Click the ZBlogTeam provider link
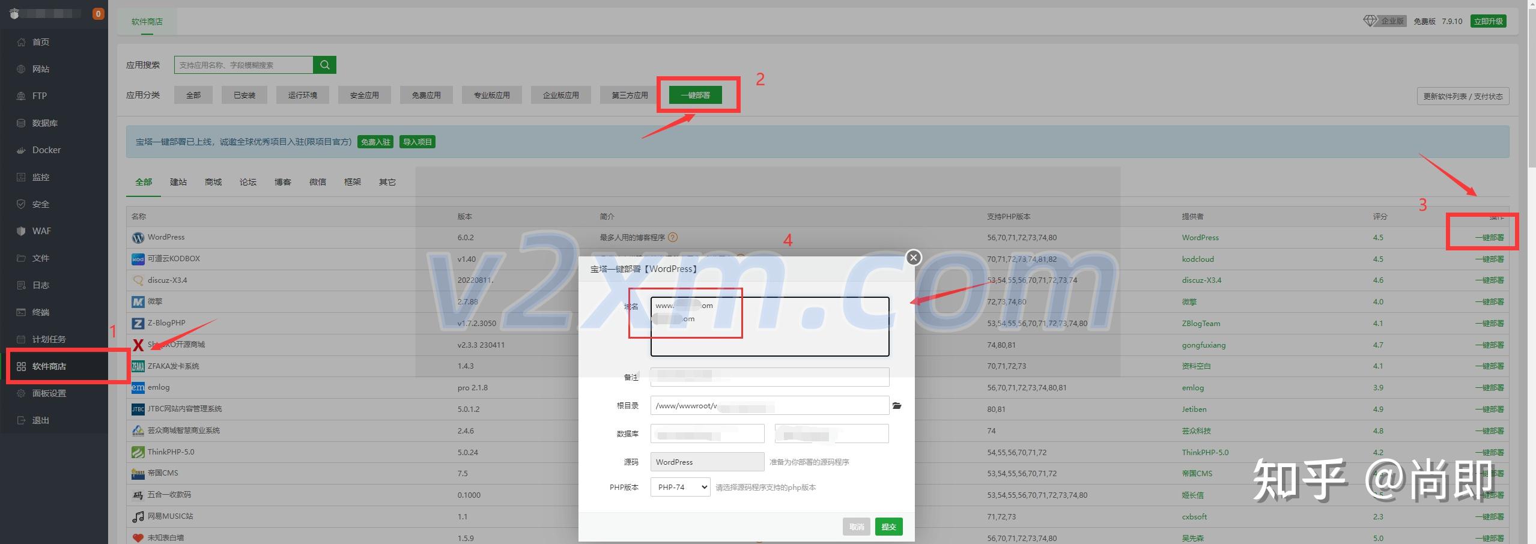Screen dimensions: 1536x544 coord(1201,324)
